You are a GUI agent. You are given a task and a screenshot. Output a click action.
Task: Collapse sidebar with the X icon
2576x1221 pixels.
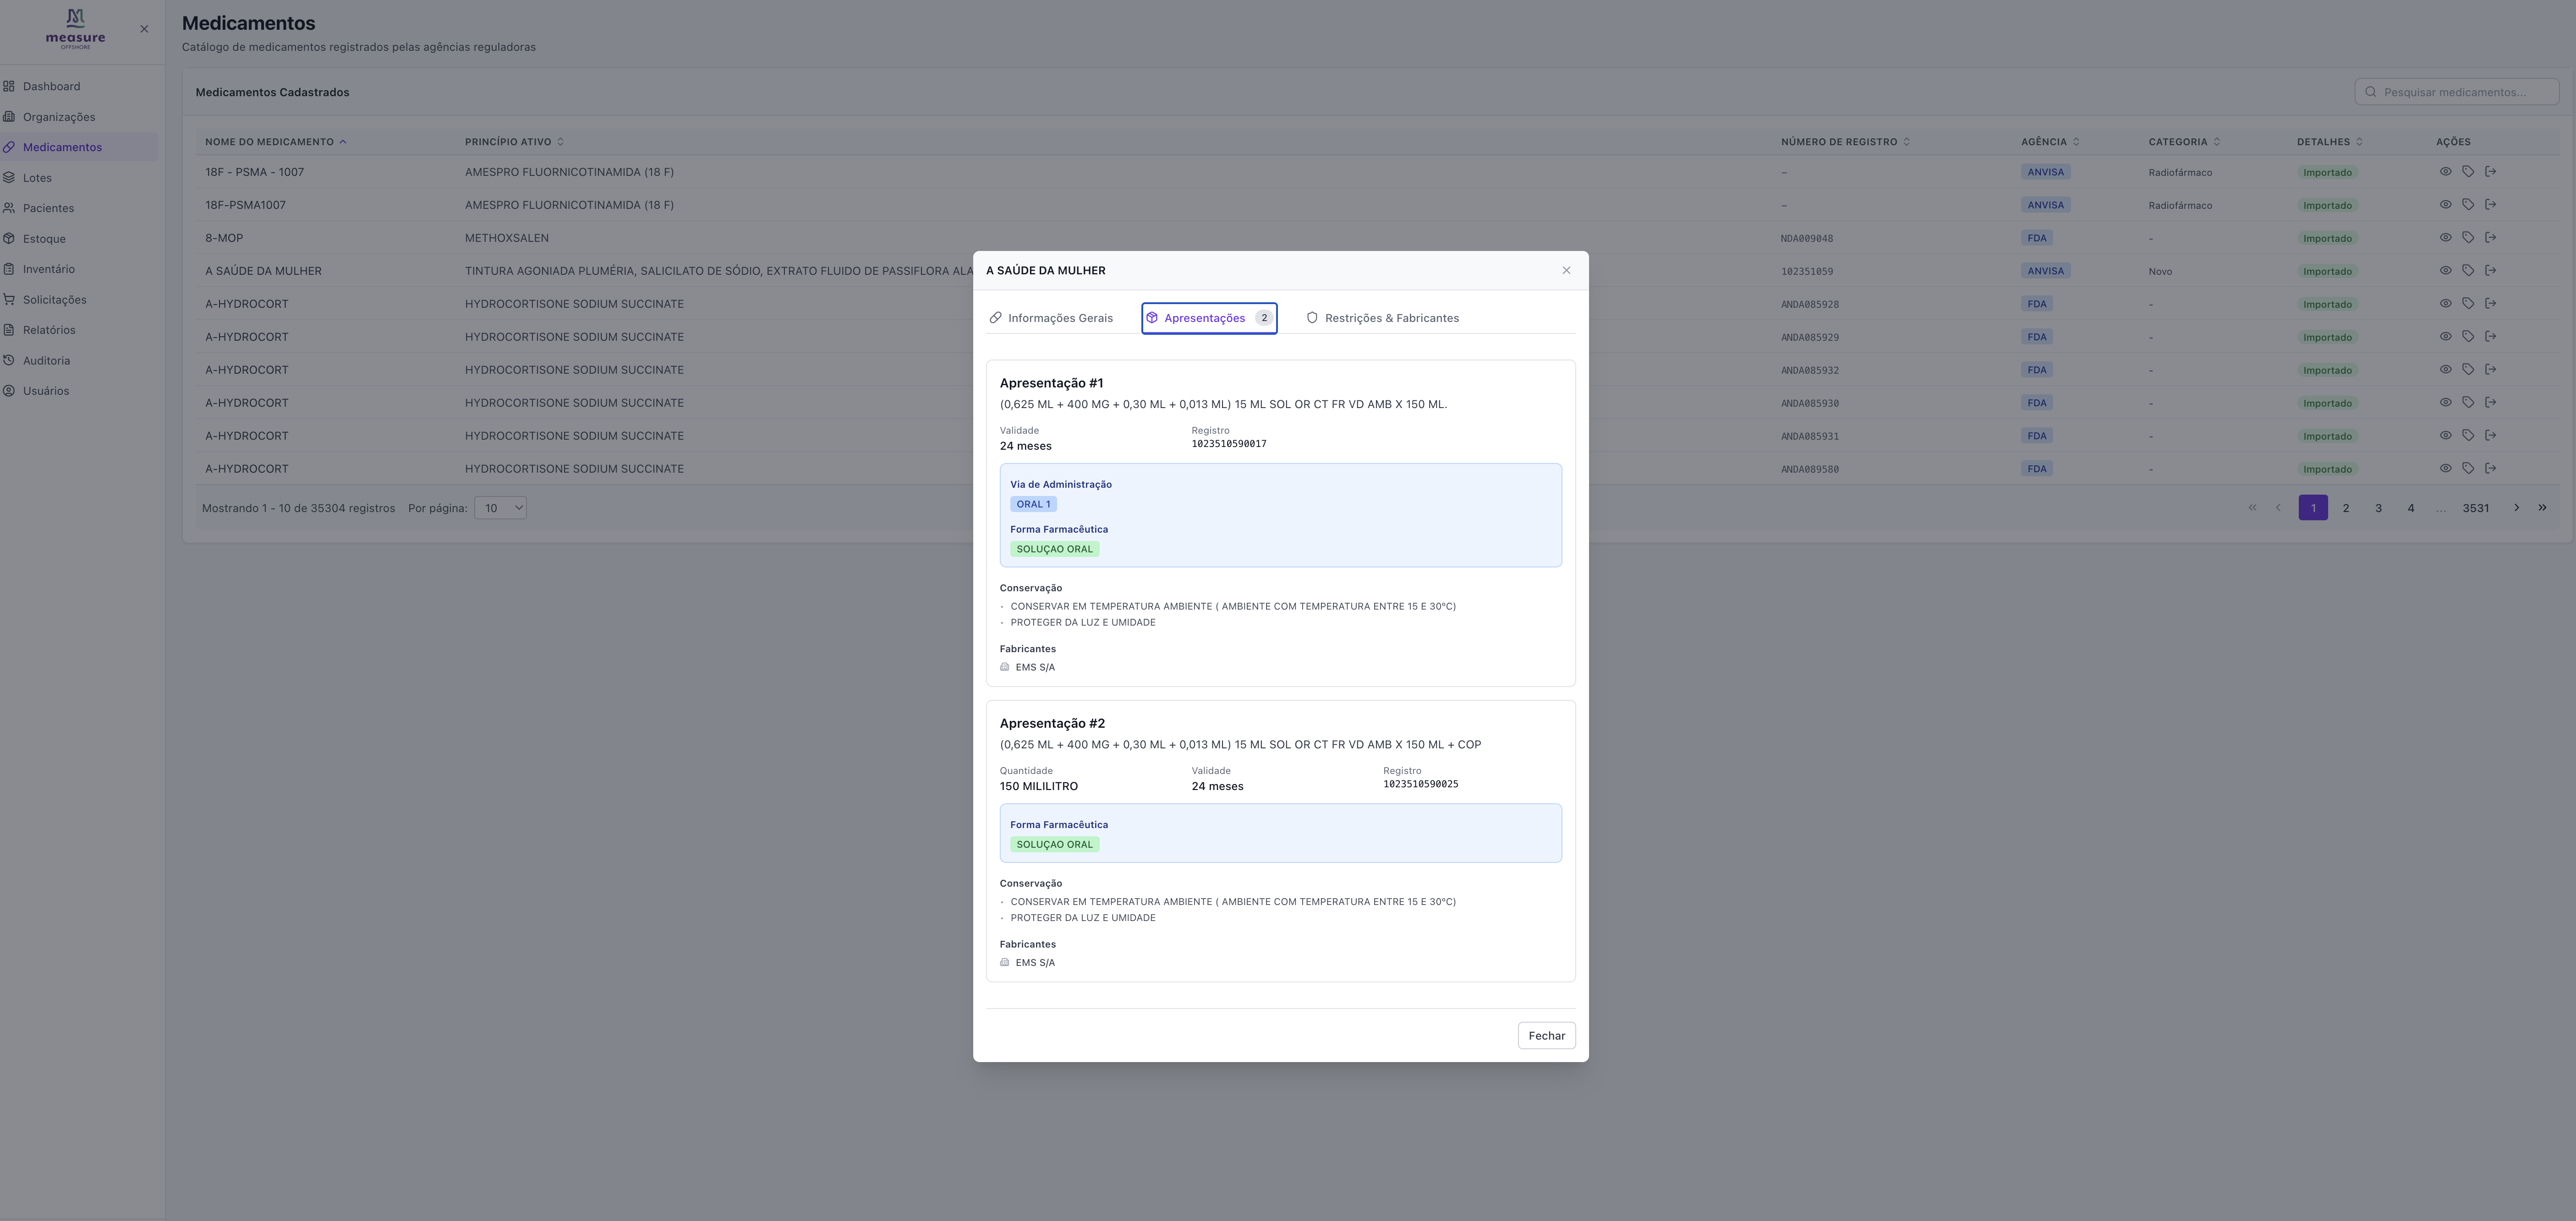144,29
